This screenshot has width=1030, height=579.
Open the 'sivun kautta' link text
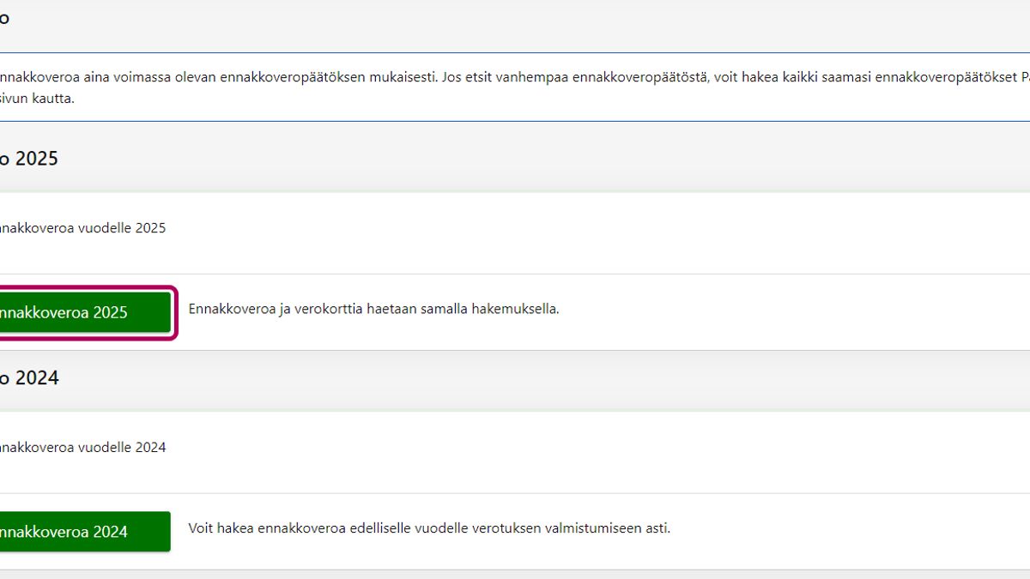pos(37,99)
